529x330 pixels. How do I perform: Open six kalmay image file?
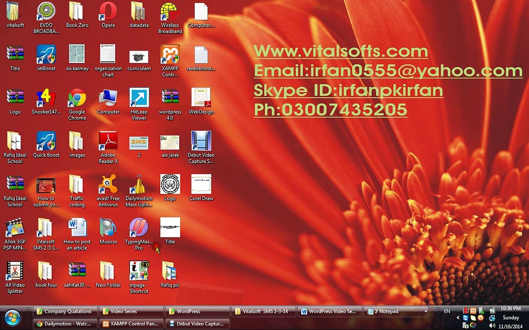tap(77, 58)
